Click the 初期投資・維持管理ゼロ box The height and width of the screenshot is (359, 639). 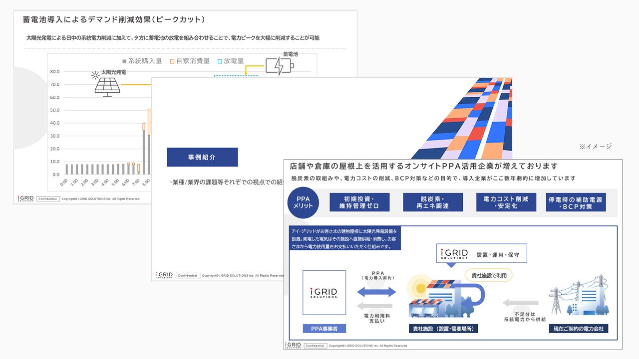359,202
